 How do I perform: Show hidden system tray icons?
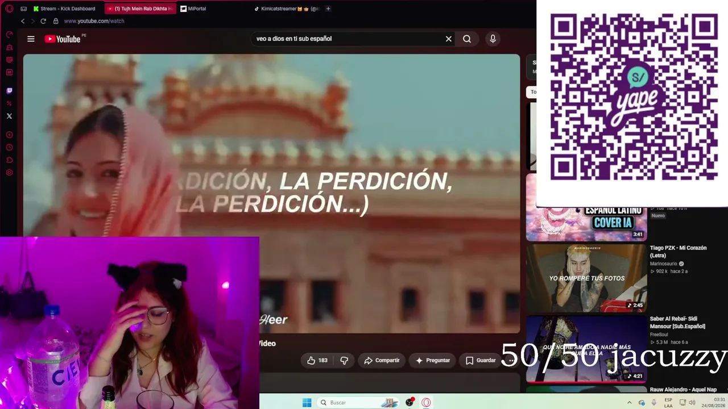click(x=629, y=402)
